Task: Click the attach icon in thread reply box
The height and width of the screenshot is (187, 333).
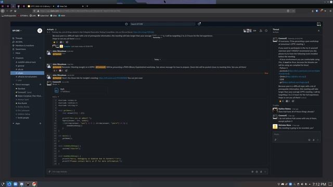Action: [275, 140]
